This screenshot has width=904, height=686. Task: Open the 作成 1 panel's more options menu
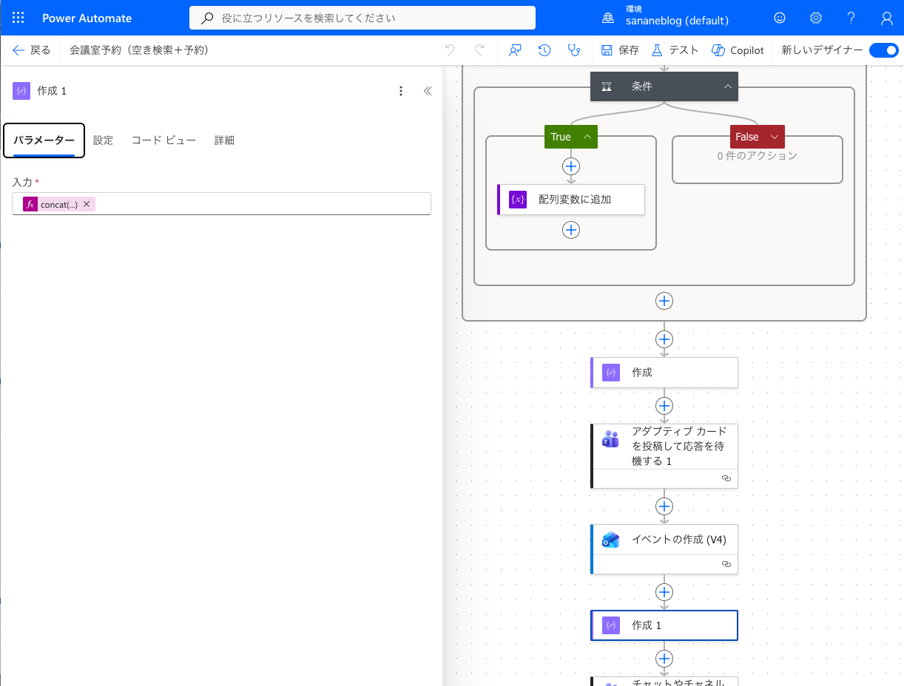(401, 91)
